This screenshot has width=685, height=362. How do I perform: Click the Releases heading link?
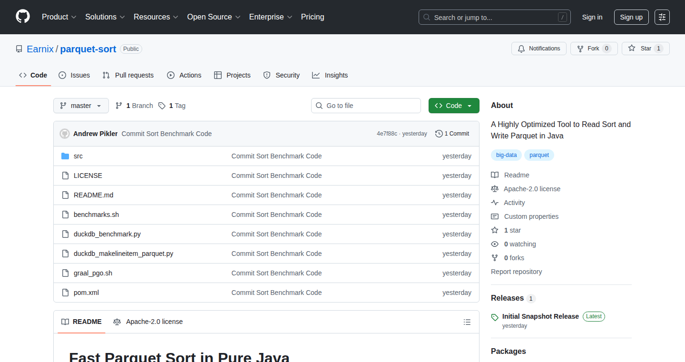click(x=507, y=298)
